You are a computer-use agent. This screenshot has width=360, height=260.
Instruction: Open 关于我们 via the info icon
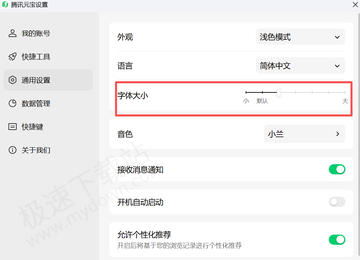click(x=12, y=150)
